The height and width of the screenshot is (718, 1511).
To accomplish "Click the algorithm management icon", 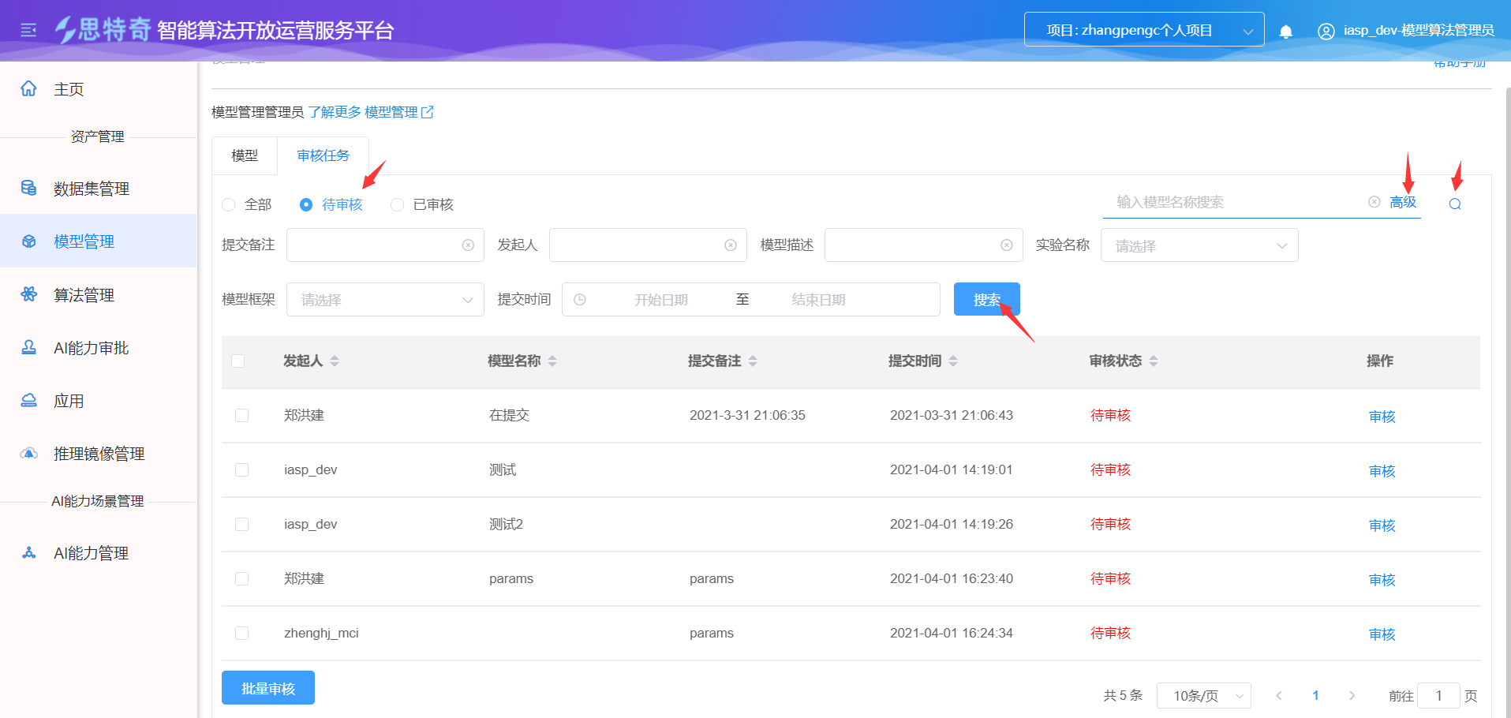I will tap(28, 294).
